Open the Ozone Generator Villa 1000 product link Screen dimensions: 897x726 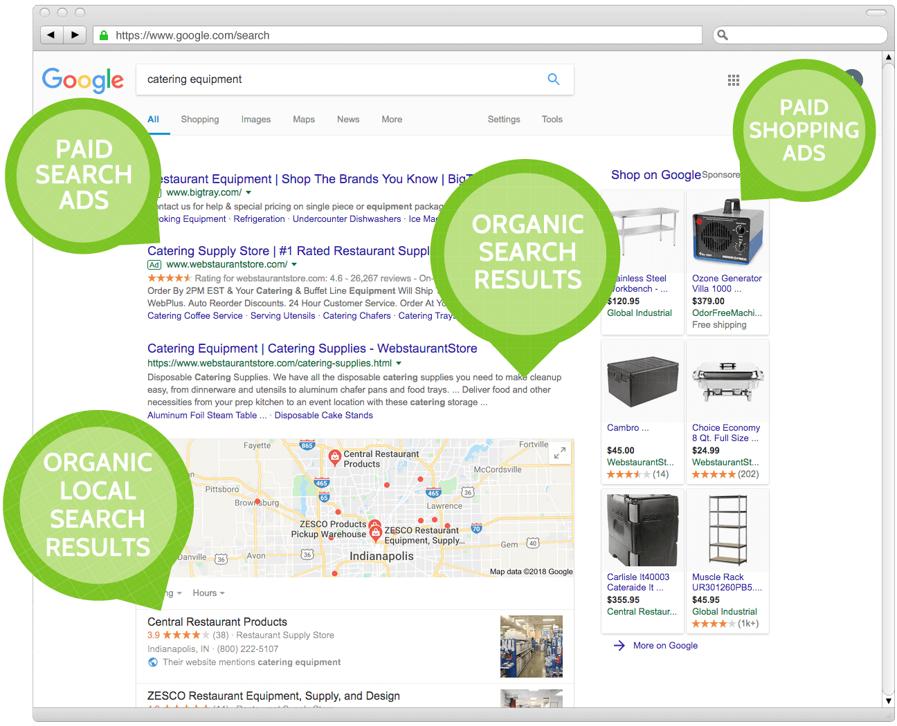[x=727, y=283]
